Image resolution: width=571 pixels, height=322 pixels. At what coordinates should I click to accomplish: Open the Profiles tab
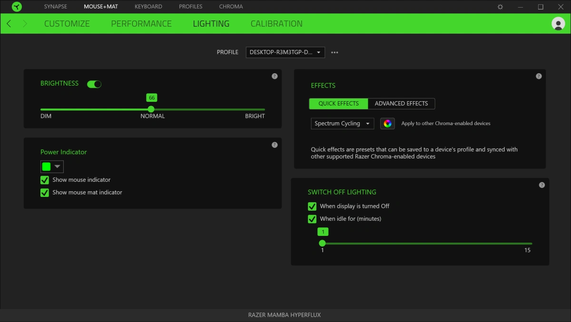click(191, 7)
